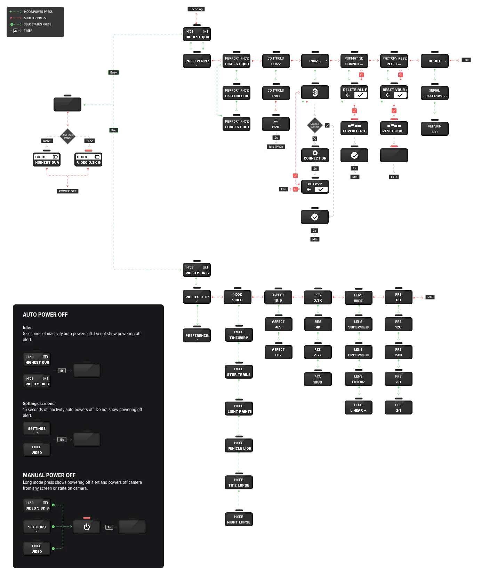Click battery icon on 00:01 HIGHEST QUA screen
The width and height of the screenshot is (481, 582).
tap(55, 157)
